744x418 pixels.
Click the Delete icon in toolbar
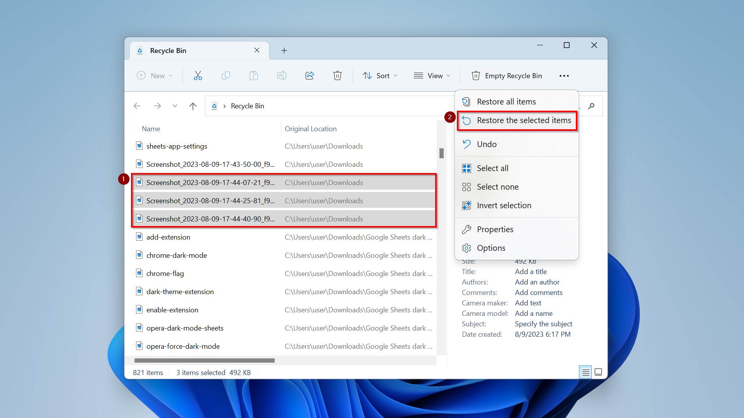(337, 75)
